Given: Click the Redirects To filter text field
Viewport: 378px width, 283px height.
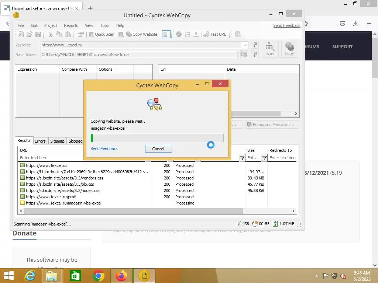Looking at the screenshot, I should coord(282,158).
